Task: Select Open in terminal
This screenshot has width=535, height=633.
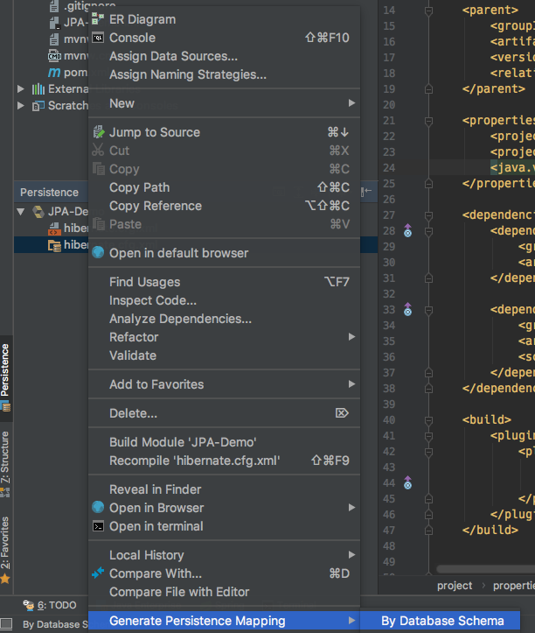Action: coord(156,526)
